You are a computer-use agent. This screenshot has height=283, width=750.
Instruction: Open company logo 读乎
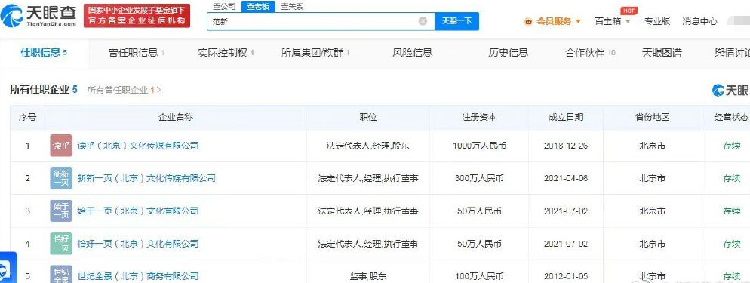coord(61,146)
